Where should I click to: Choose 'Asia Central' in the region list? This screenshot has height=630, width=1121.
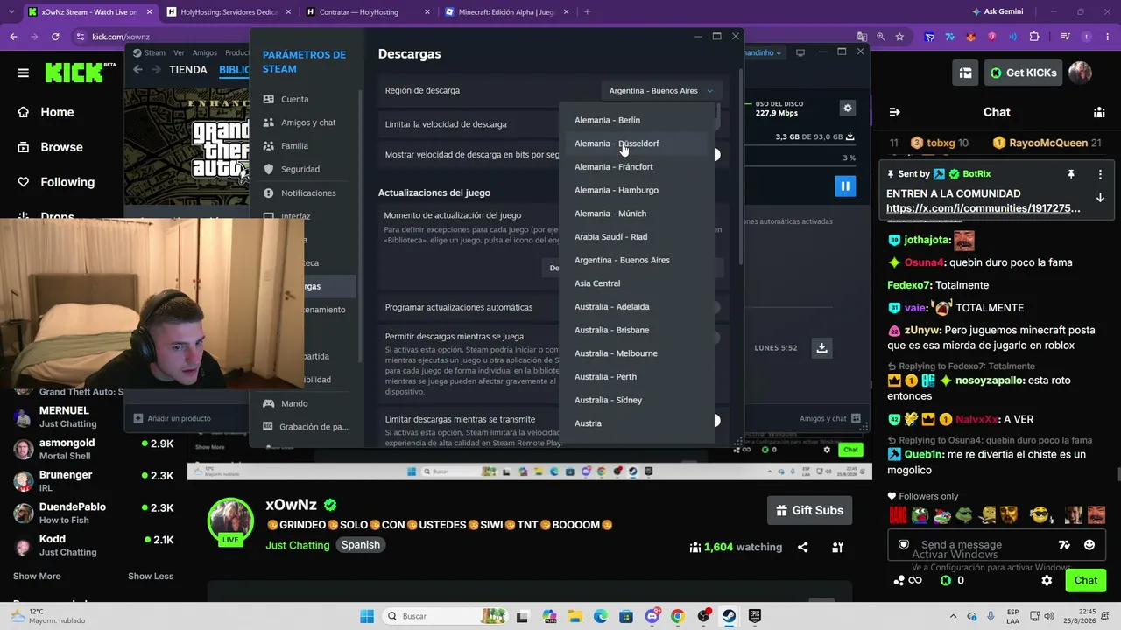click(x=637, y=283)
